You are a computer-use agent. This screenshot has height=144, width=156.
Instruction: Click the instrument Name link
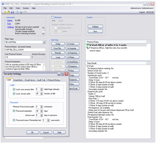click(10, 20)
